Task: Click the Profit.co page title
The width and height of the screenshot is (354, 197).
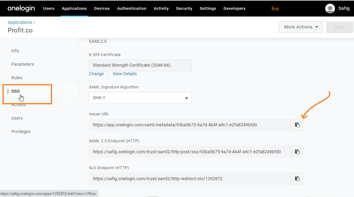Action: (20, 30)
